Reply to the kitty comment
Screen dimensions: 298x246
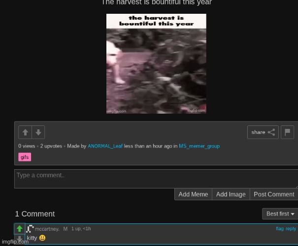point(291,229)
